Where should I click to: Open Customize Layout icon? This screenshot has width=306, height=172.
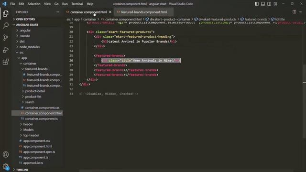point(275,4)
